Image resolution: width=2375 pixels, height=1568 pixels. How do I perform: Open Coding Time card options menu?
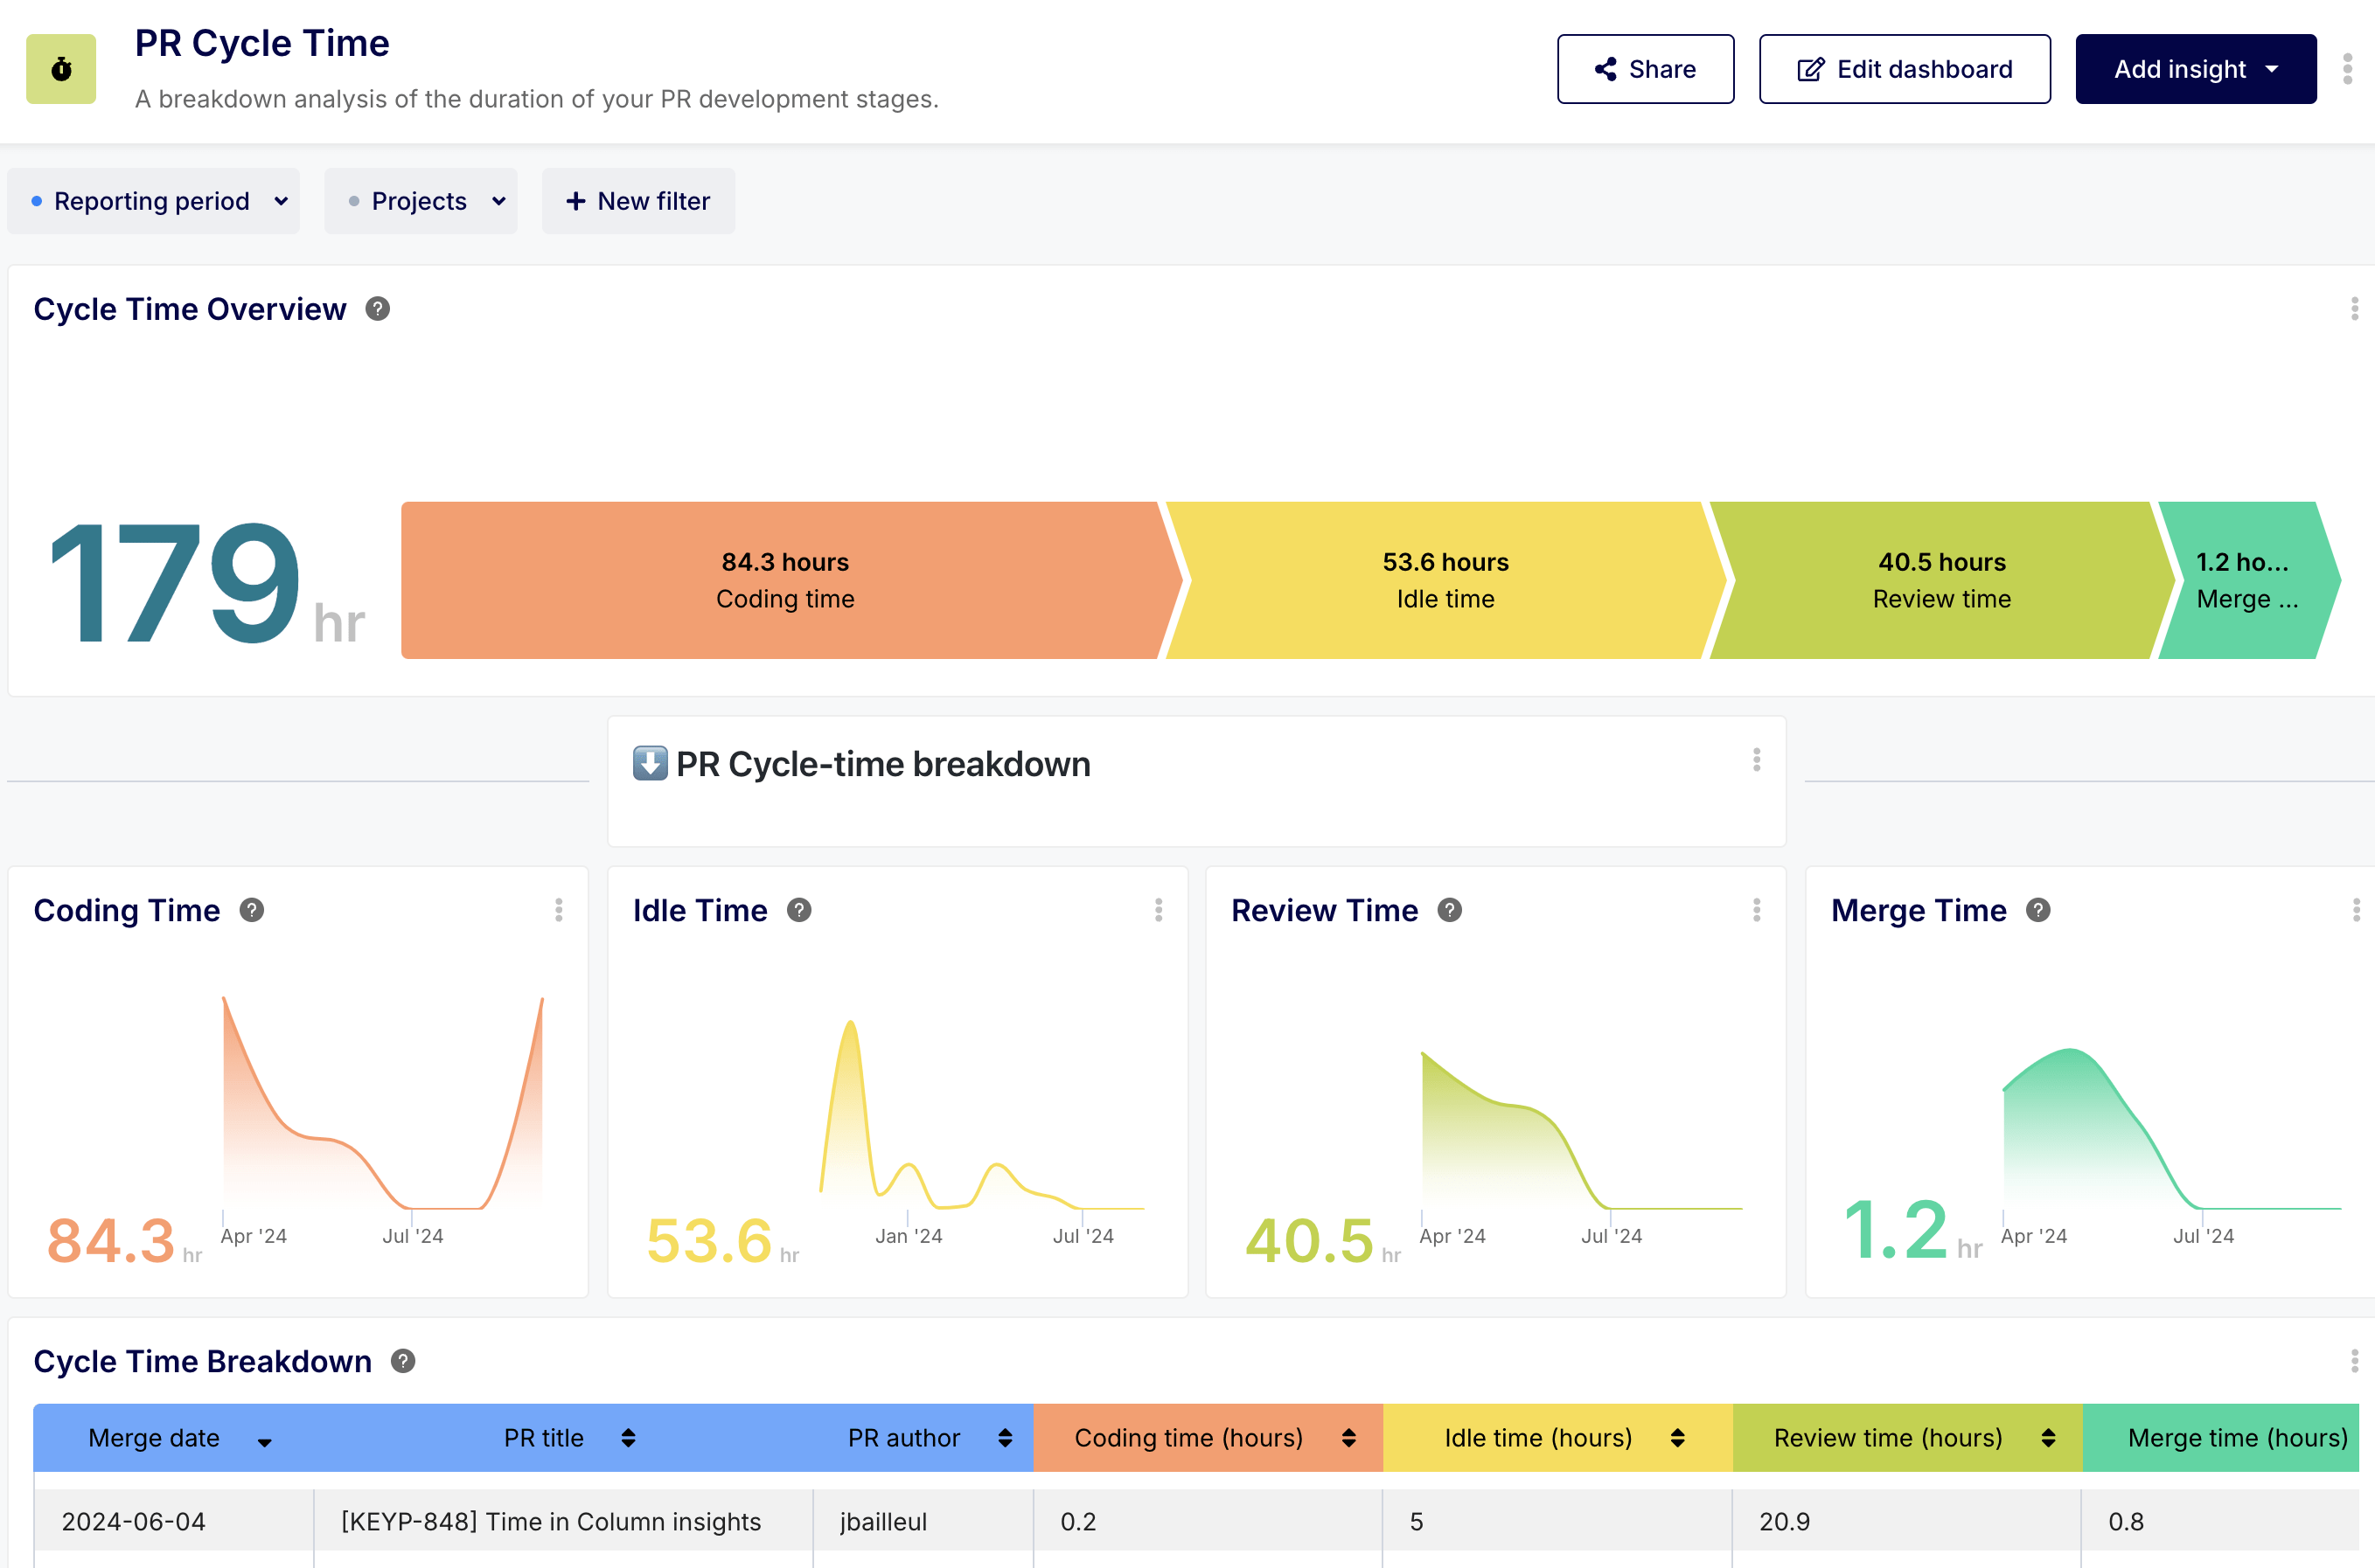(558, 910)
